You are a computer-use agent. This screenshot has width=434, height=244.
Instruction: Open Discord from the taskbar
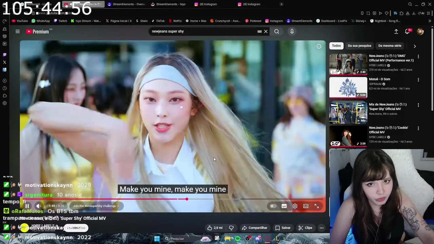[257, 239]
